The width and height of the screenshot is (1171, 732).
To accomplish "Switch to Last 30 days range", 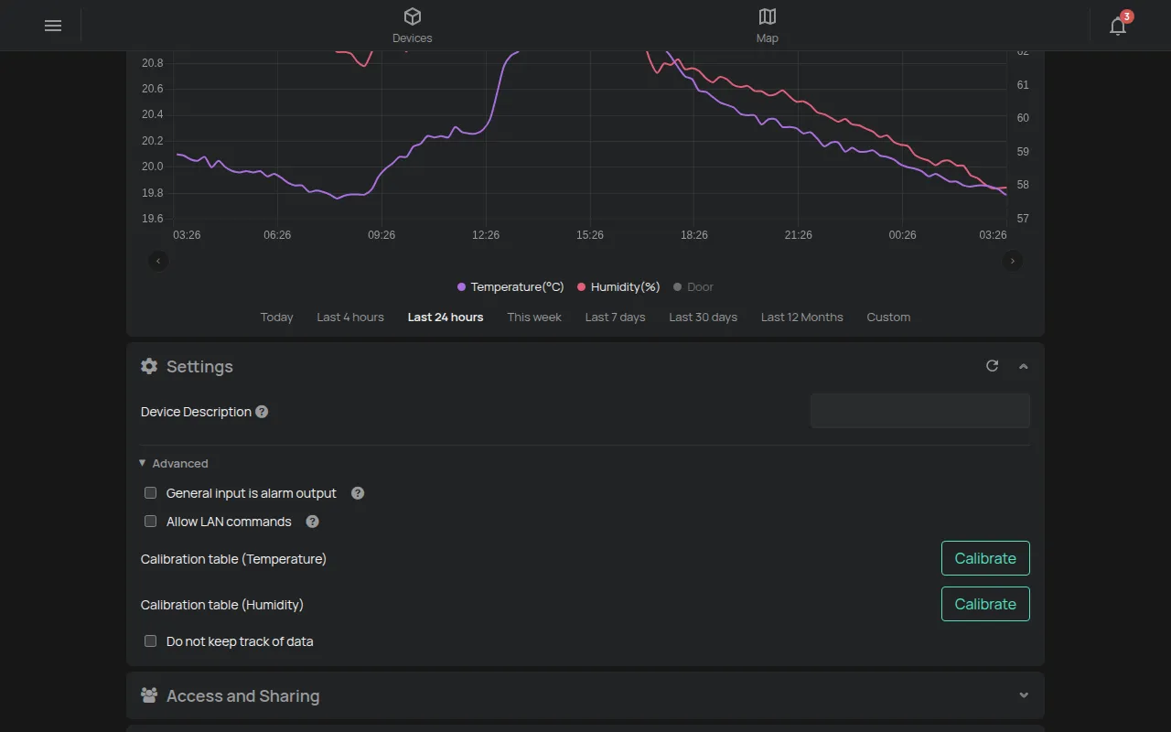I will click(704, 318).
